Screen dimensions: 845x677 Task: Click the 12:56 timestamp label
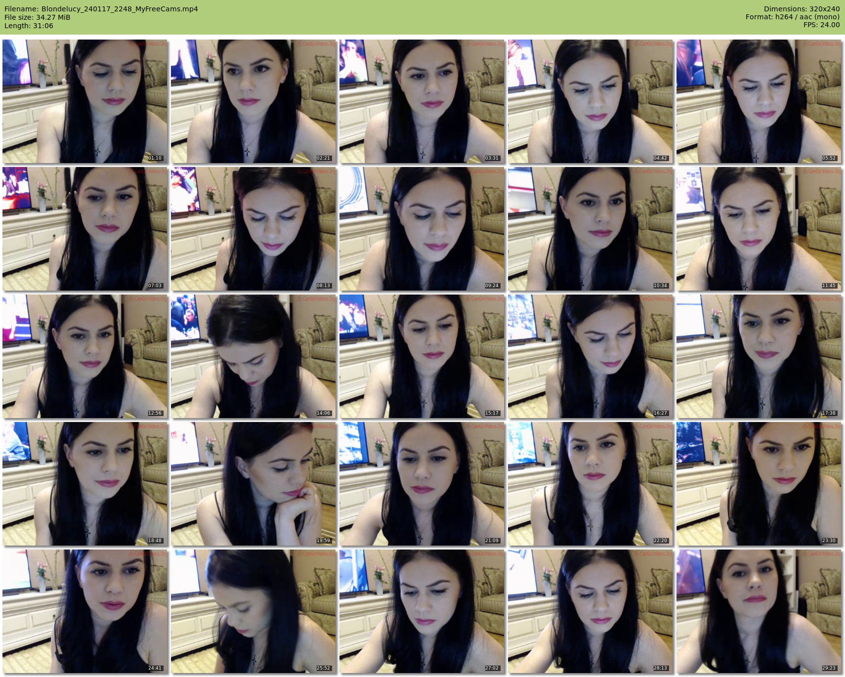tap(155, 413)
